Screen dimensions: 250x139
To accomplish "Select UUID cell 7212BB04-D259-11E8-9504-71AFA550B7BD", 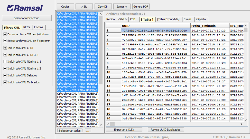I will pyautogui.click(x=156, y=35).
